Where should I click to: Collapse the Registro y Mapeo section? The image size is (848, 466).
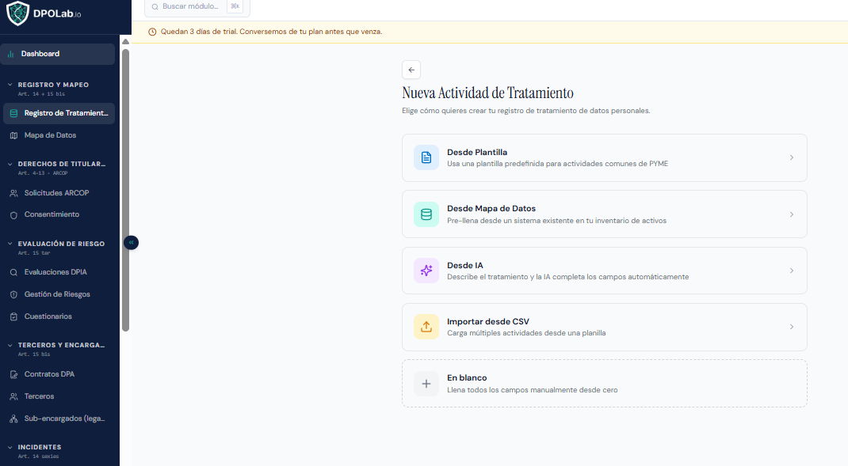pos(10,85)
